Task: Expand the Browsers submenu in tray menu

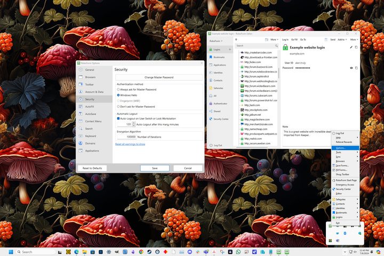Action: (x=345, y=161)
